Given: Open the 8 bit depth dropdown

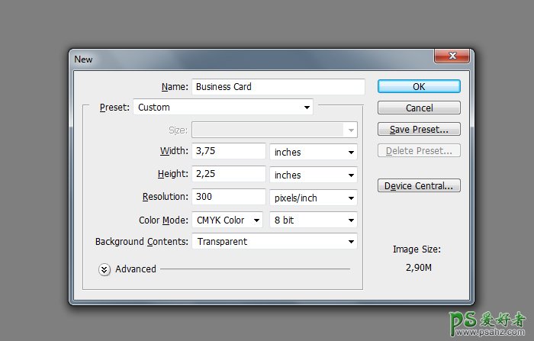Looking at the screenshot, I should pyautogui.click(x=314, y=220).
